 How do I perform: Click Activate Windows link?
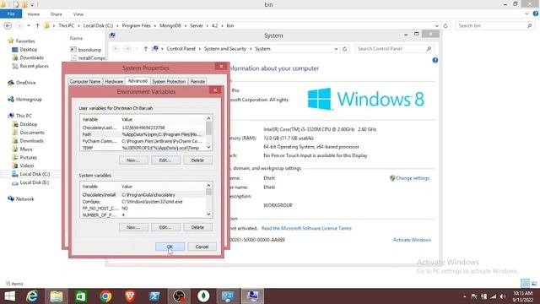(x=412, y=240)
